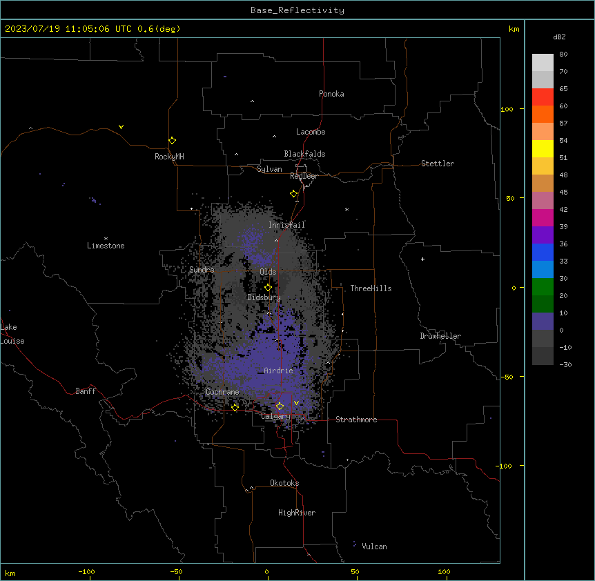
Task: Click the yellow diamond marker above RockyMH
Action: (172, 141)
